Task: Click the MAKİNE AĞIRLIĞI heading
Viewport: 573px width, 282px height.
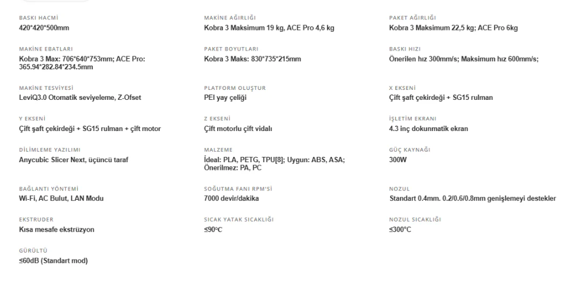Action: [230, 18]
